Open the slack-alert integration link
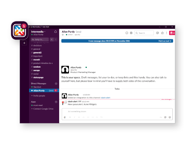This screenshot has height=147, width=192. tap(106, 98)
